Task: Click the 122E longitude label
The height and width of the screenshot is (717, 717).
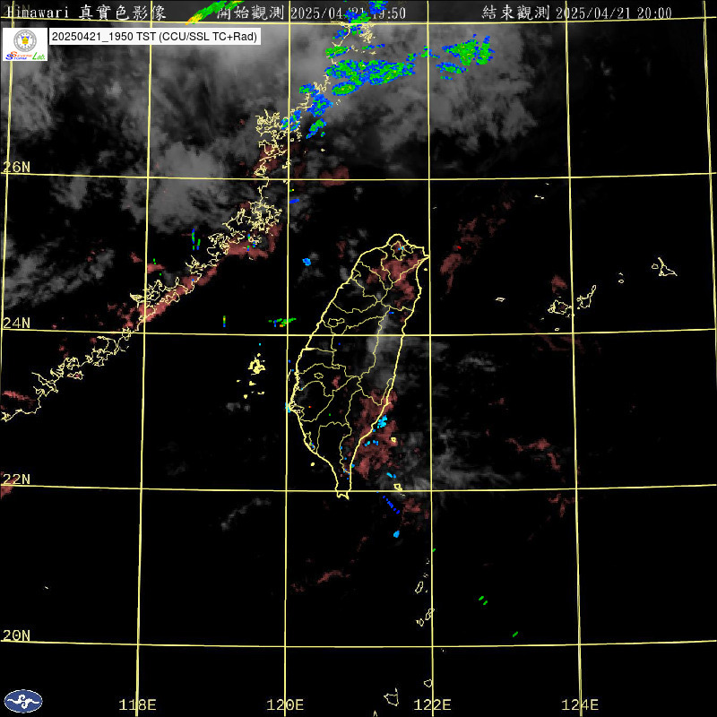Action: (432, 704)
